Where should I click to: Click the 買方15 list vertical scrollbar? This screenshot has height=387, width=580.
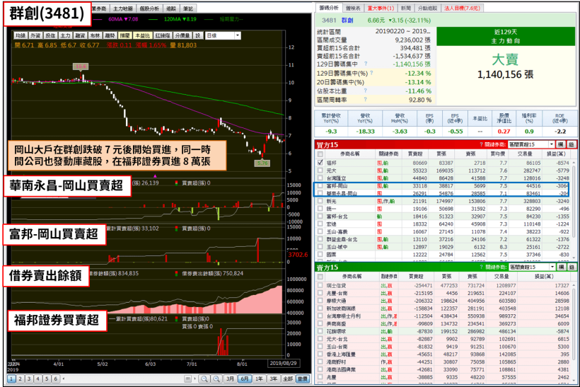pos(574,210)
